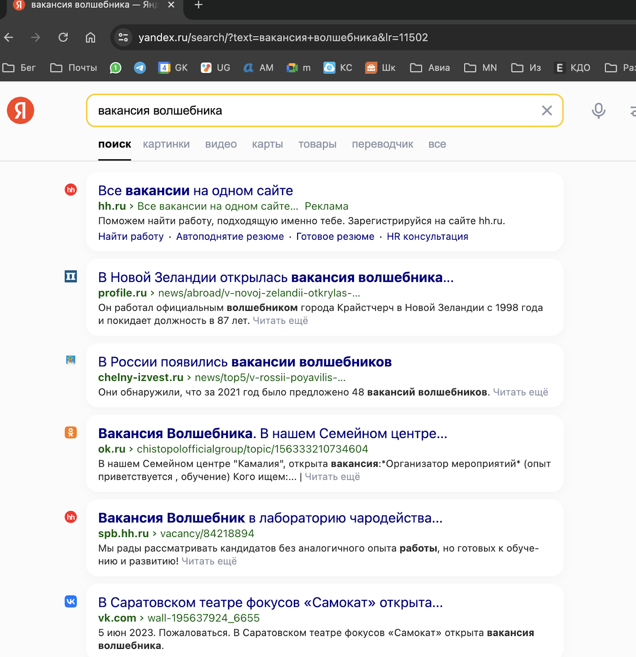Open 'Вакансия Волшебника. В нашем Семейном центре'
Screen dimensions: 636x657
click(272, 434)
